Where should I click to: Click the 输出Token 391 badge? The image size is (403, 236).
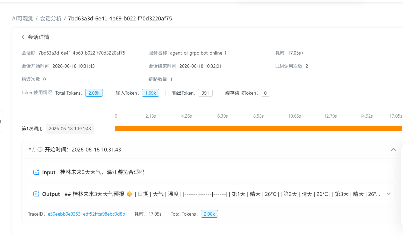(x=205, y=93)
